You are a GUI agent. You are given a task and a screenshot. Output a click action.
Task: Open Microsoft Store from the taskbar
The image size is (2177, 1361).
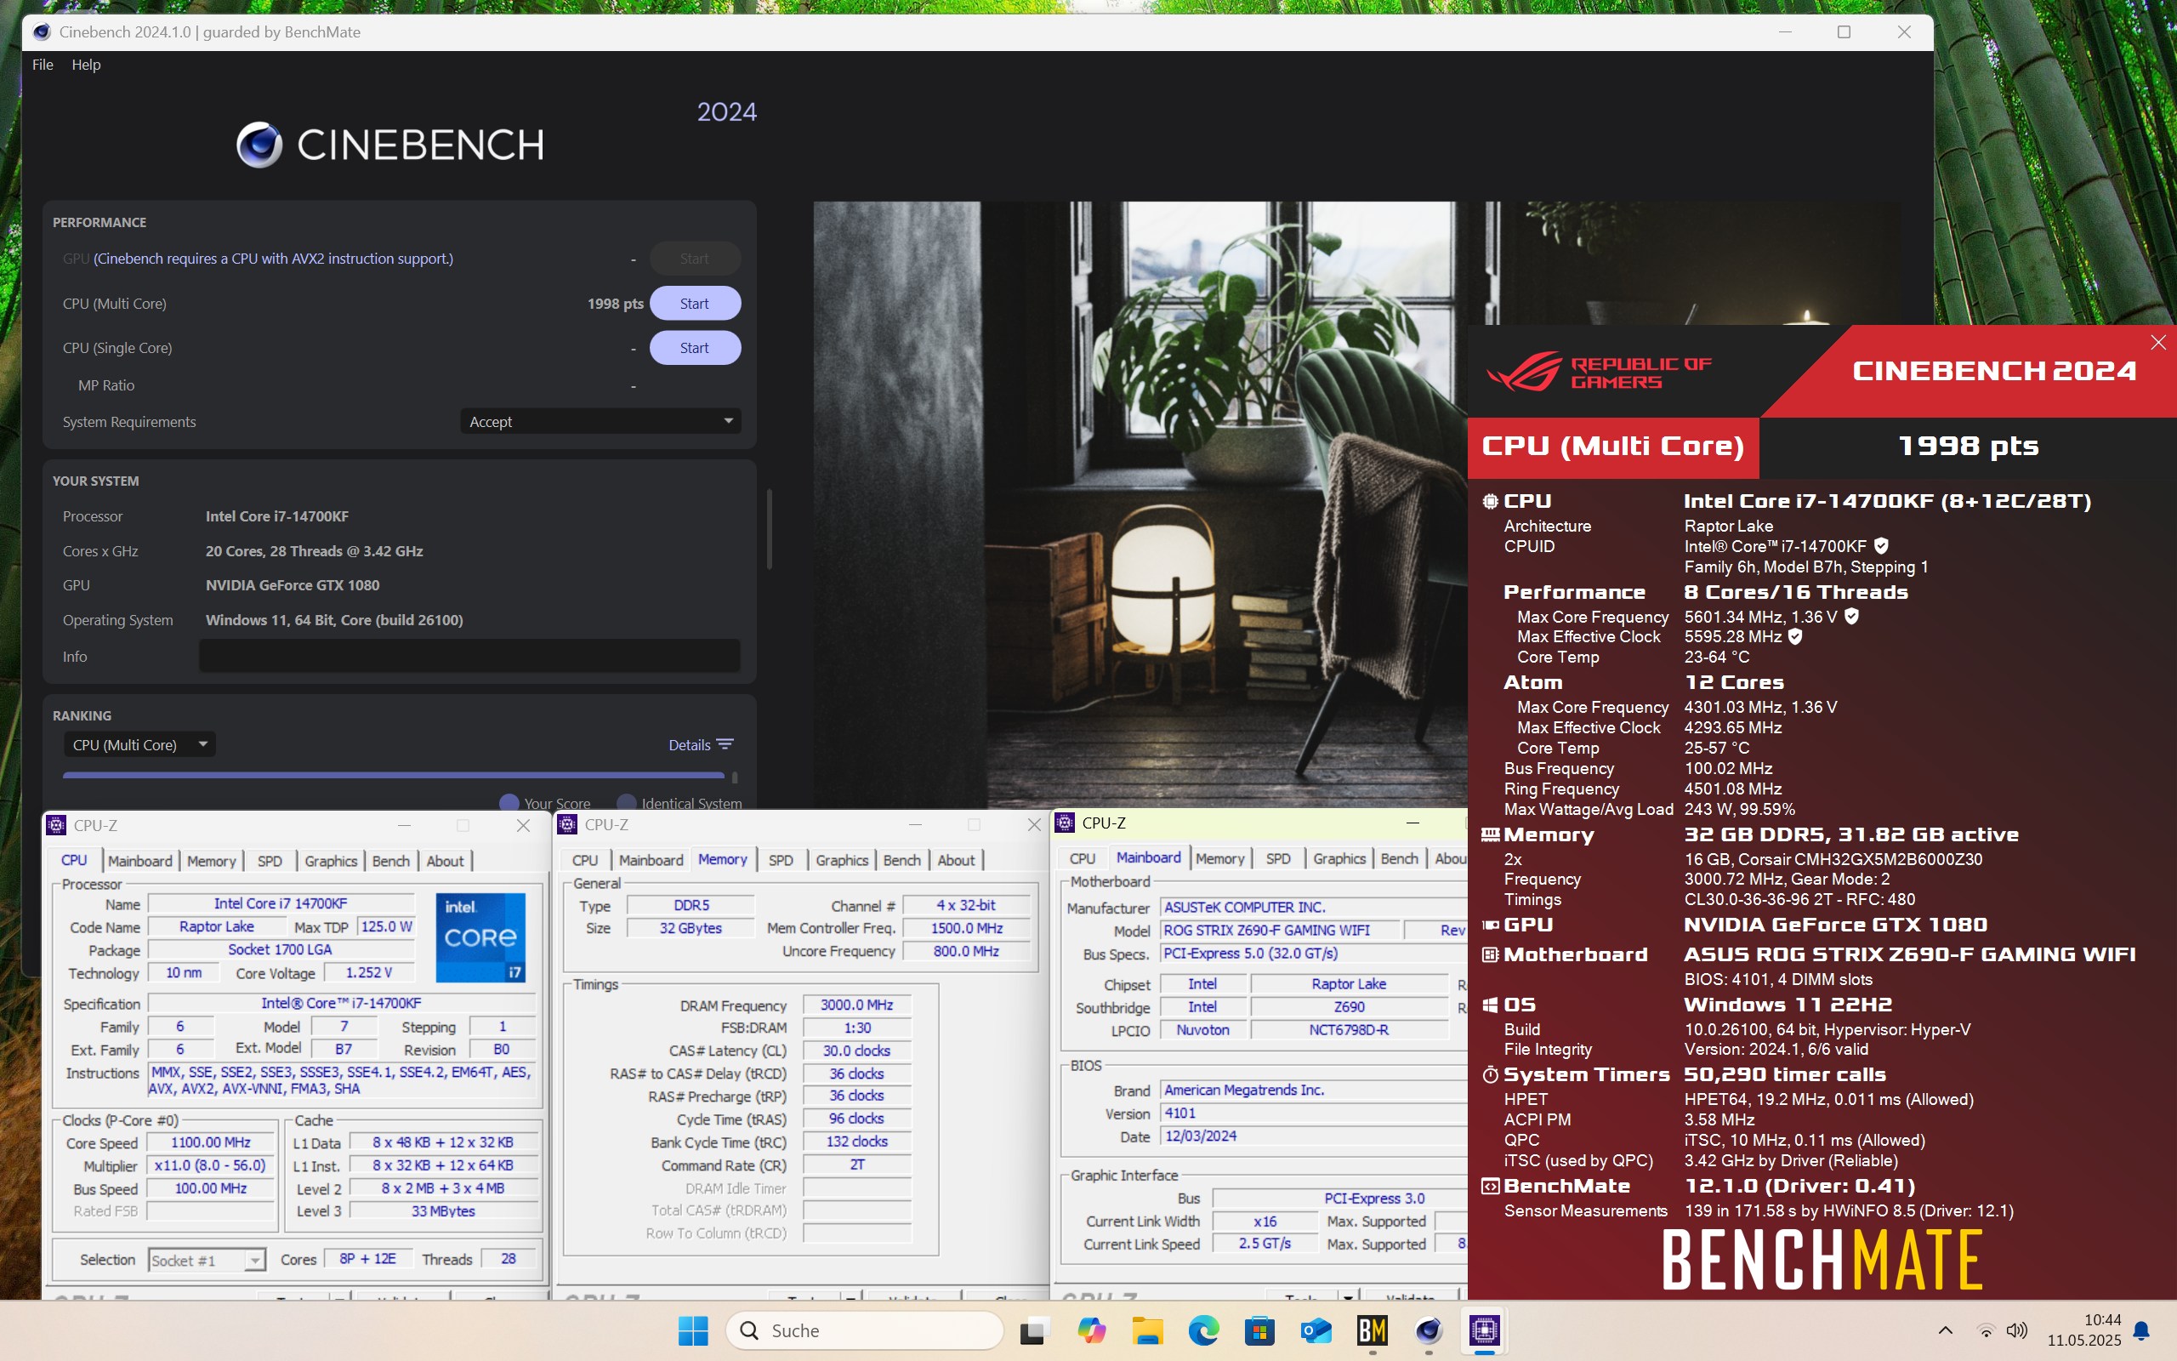click(x=1259, y=1330)
